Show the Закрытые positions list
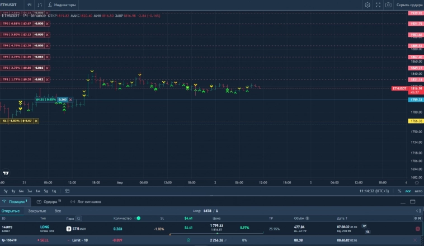 pyautogui.click(x=37, y=211)
